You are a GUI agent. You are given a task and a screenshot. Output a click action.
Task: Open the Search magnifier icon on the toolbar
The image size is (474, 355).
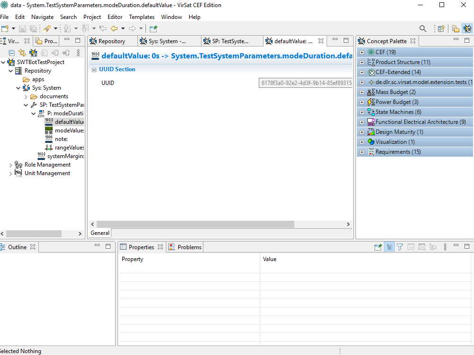(x=423, y=28)
